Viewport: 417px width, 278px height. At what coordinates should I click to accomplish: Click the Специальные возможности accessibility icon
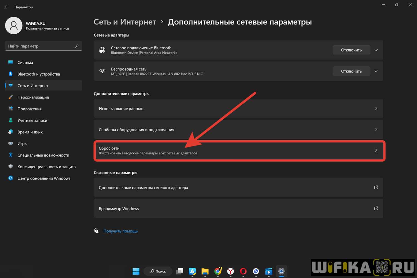click(11, 155)
